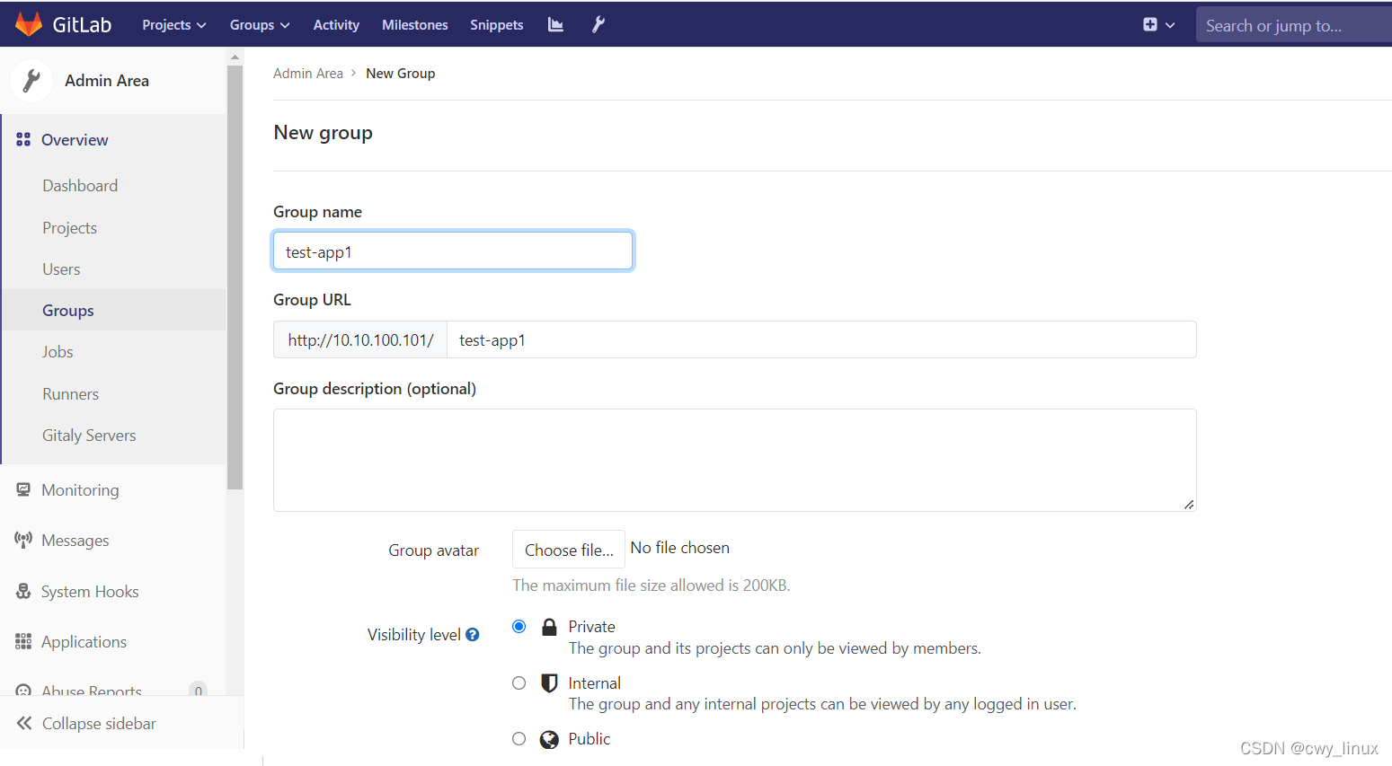This screenshot has width=1392, height=766.
Task: Click the sidebar scrollbar up arrow
Action: coord(235,57)
